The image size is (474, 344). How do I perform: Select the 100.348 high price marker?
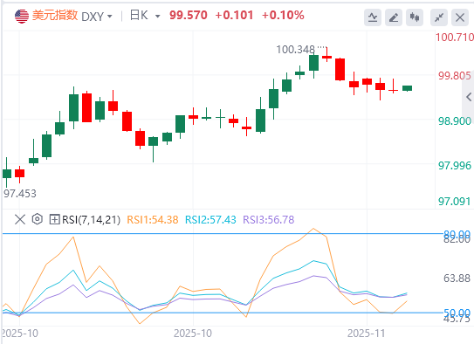(296, 49)
